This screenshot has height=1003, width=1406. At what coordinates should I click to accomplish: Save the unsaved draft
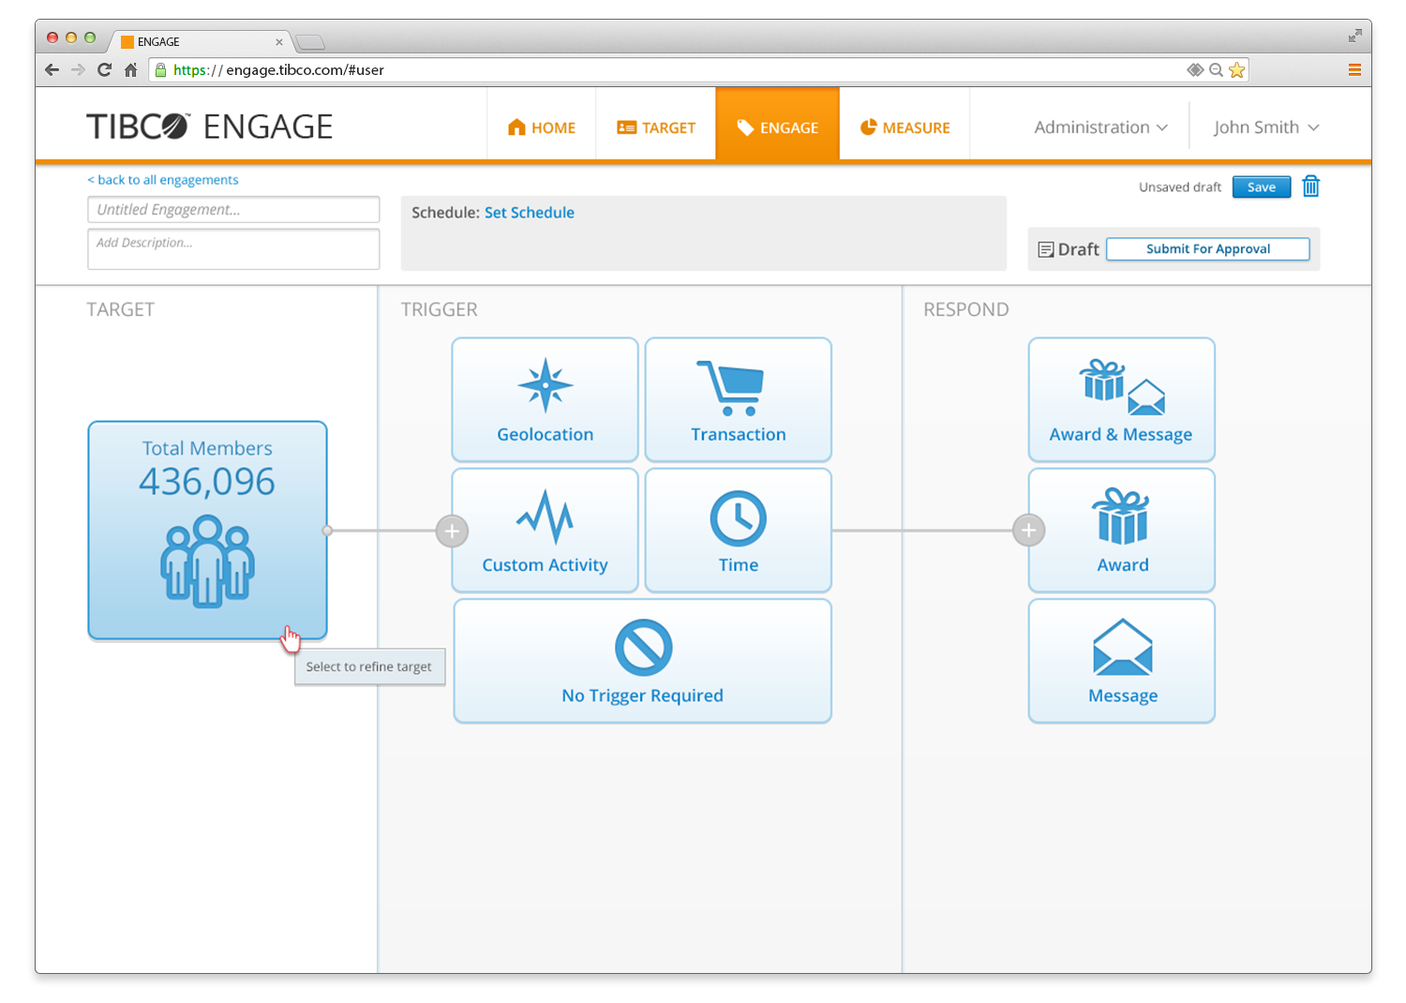tap(1262, 187)
